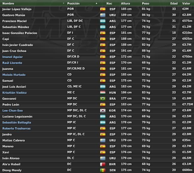
Task: Click Iván Alonso's value €6.5M
Action: [x=187, y=158]
